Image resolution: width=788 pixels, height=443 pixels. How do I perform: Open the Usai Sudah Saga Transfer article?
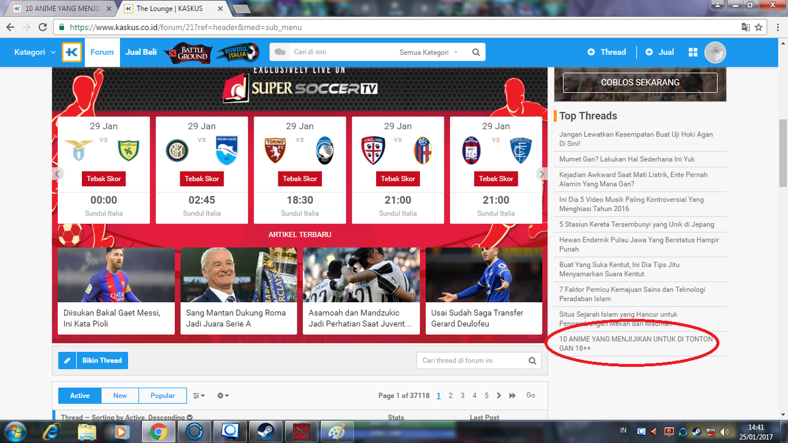tap(477, 318)
